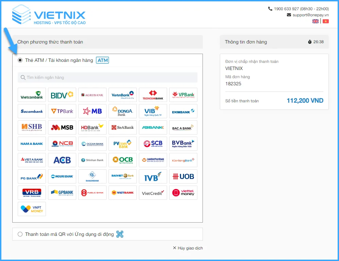Choose the ACB bank tile
Viewport: 339px width, 261px height.
[x=62, y=160]
